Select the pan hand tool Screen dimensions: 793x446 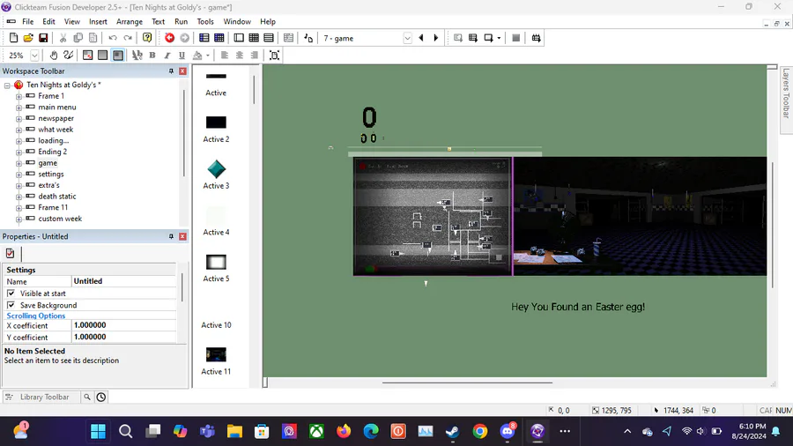54,56
